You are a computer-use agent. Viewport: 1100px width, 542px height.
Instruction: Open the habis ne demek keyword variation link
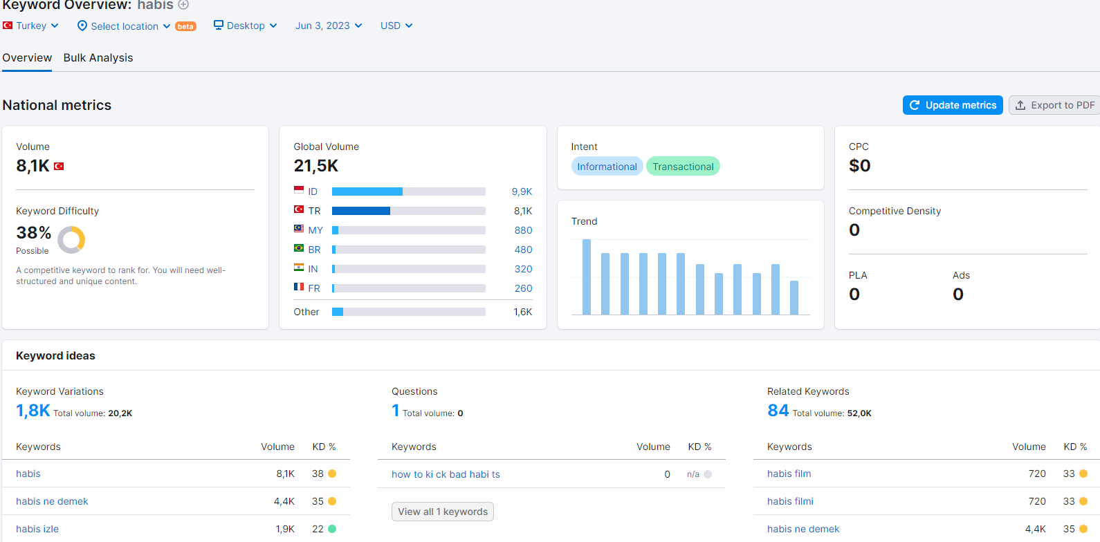click(x=52, y=501)
